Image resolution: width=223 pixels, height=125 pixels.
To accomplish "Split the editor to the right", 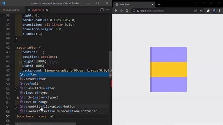I will (x=102, y=10).
